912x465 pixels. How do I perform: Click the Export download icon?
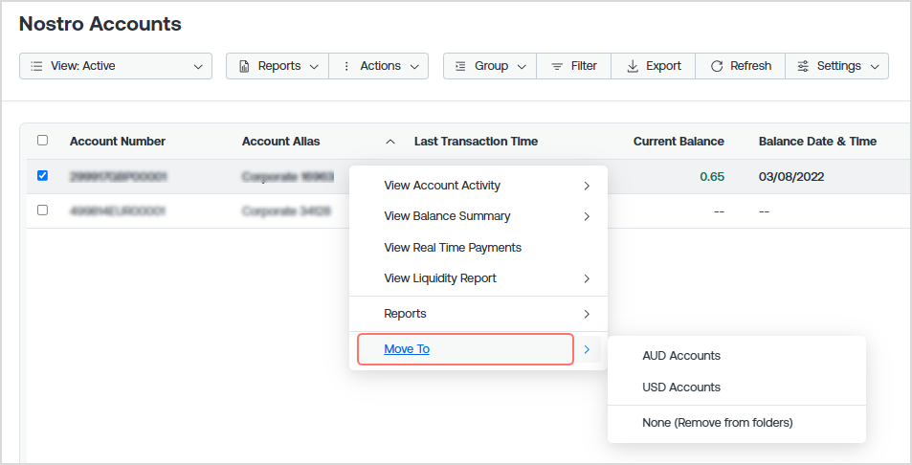(x=633, y=66)
